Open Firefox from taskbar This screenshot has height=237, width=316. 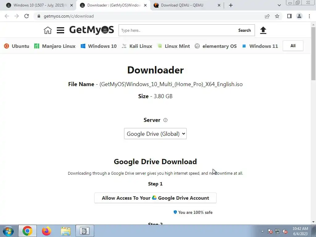coord(47,231)
